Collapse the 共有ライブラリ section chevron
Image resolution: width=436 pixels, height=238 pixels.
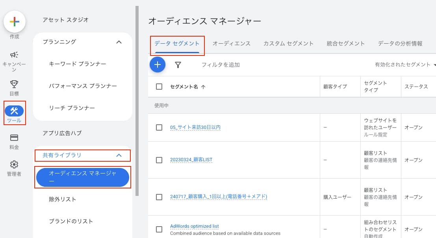pyautogui.click(x=119, y=155)
